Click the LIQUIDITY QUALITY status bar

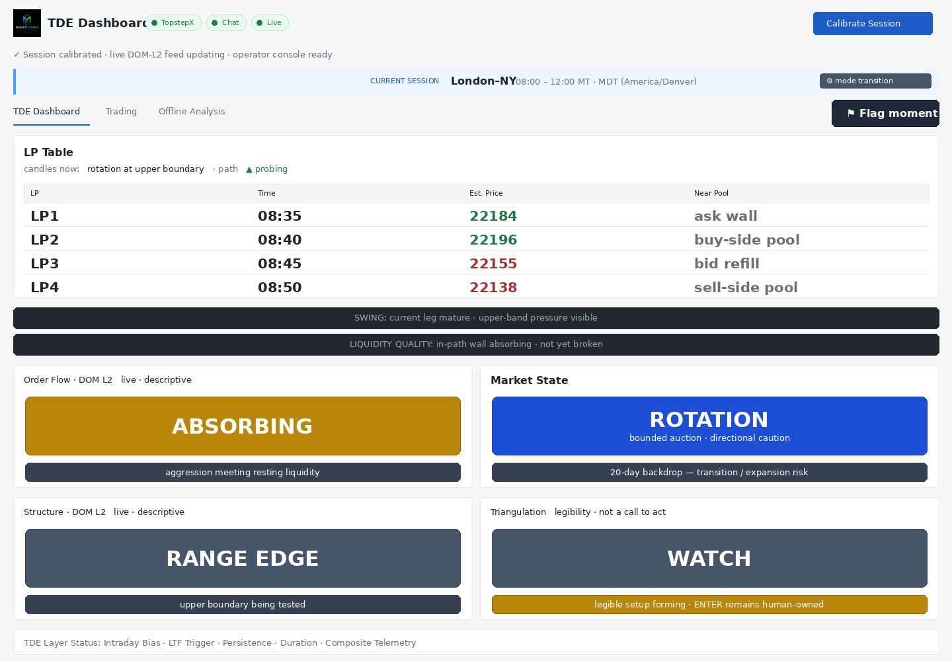[476, 344]
